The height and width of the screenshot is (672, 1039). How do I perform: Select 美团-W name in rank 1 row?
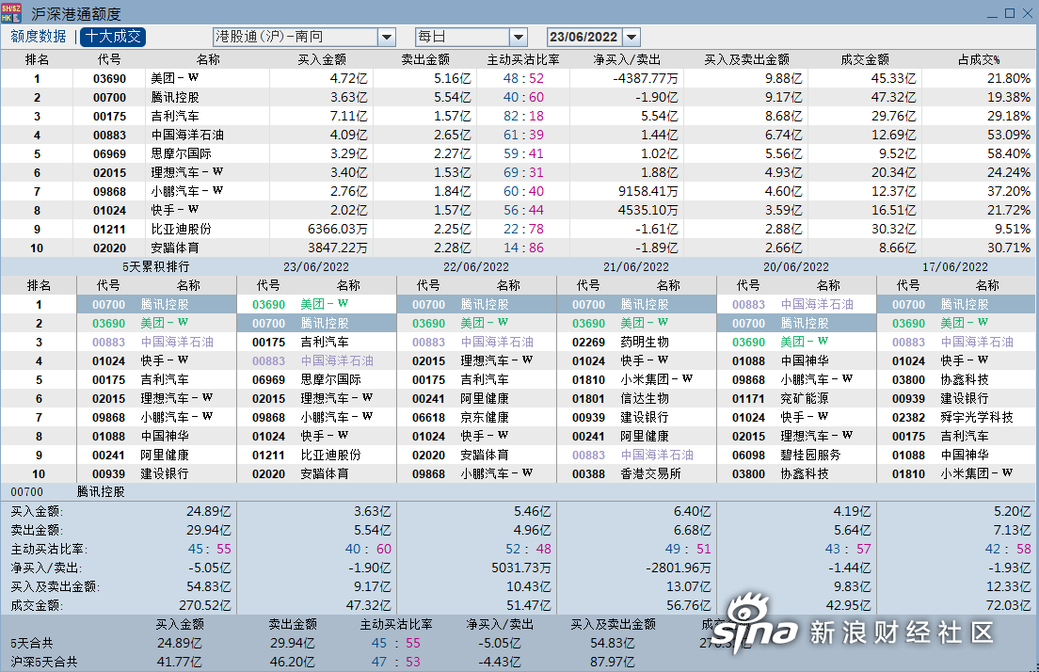[x=175, y=78]
